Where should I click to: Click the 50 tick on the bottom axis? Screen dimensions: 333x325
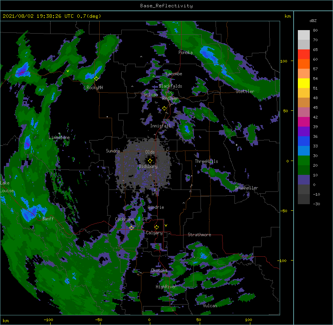pos(199,320)
